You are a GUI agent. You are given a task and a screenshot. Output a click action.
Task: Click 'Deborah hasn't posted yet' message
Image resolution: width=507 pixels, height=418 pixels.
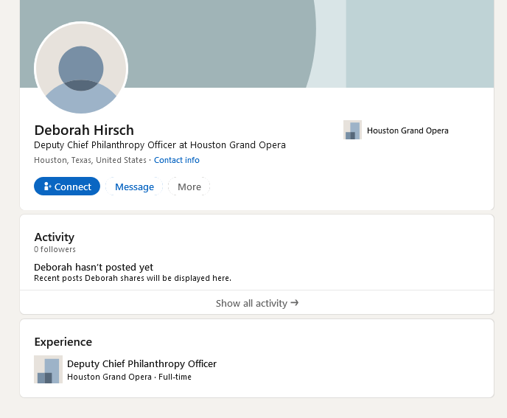coord(94,267)
